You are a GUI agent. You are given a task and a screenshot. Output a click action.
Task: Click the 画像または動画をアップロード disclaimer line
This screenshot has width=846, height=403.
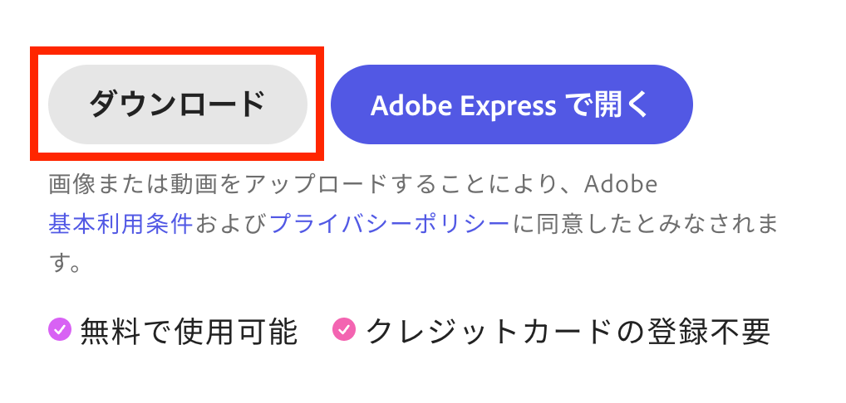coord(353,185)
